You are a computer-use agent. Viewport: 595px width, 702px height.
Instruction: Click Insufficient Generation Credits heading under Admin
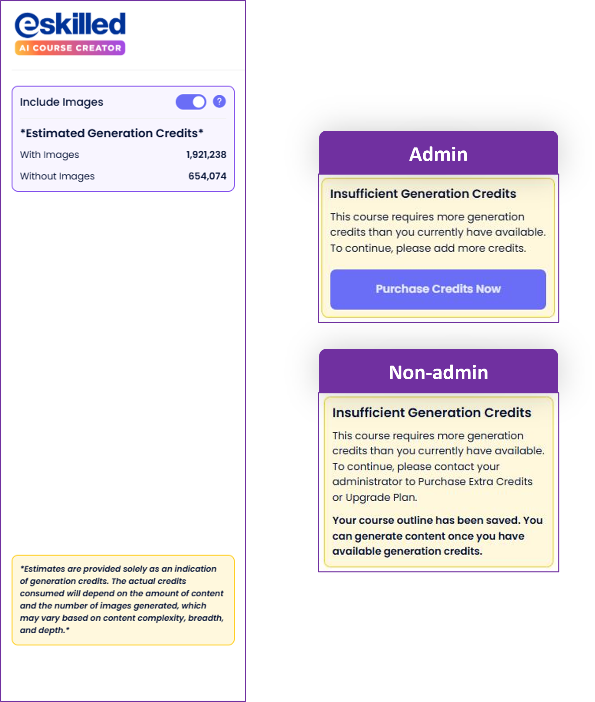423,194
